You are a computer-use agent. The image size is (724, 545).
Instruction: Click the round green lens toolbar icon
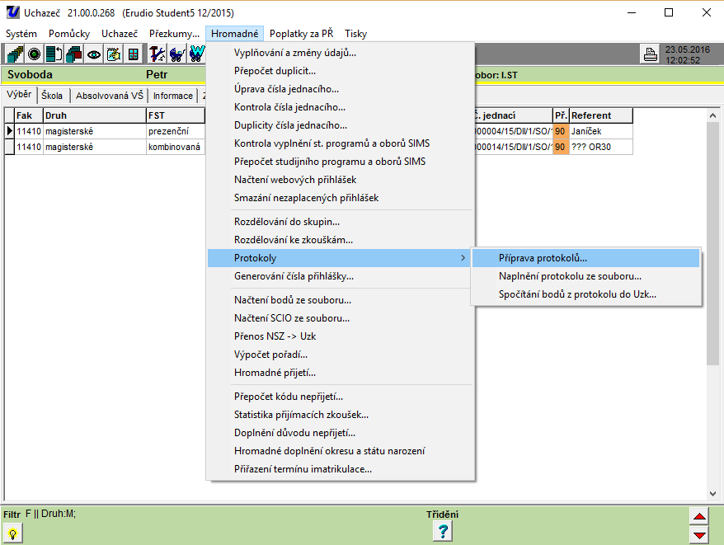35,54
